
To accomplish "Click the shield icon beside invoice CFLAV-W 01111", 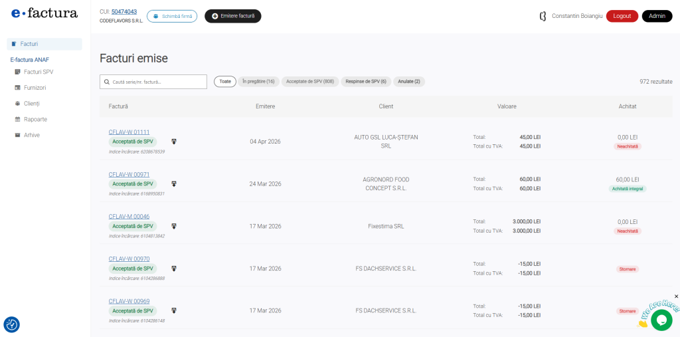I will [174, 142].
